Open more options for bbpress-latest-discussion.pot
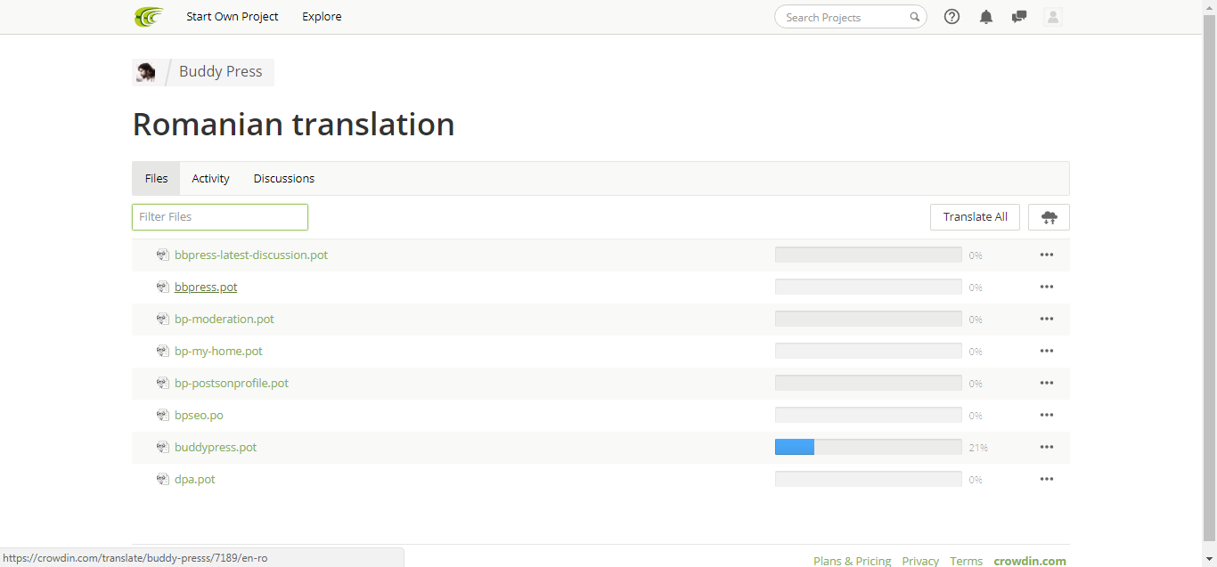 point(1047,255)
